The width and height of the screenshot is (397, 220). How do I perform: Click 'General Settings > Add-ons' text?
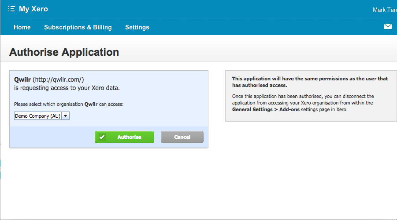point(266,109)
